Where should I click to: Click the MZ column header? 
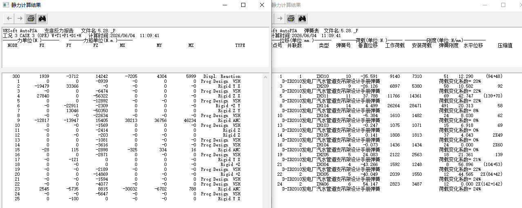tap(191, 45)
